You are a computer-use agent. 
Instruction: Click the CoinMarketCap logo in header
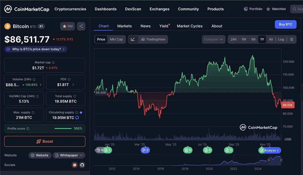27,9
